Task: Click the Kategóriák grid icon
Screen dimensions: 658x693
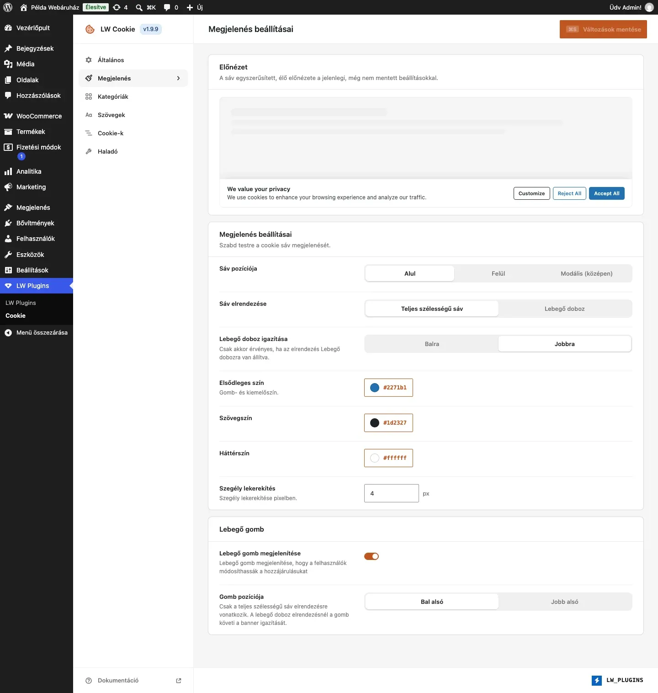Action: pyautogui.click(x=89, y=96)
